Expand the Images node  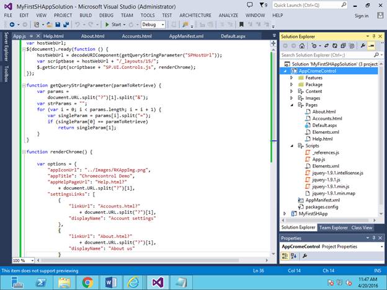(x=291, y=98)
